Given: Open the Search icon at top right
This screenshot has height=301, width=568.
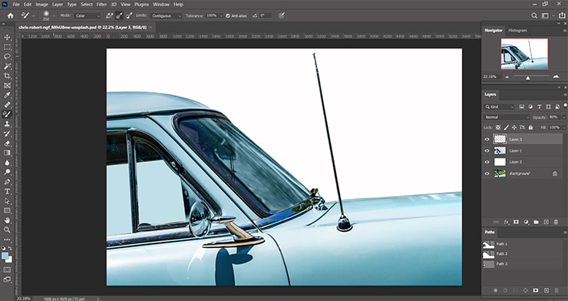Looking at the screenshot, I should coord(534,15).
